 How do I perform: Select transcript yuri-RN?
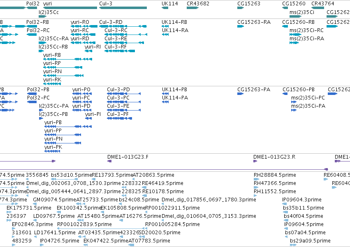click(x=53, y=72)
